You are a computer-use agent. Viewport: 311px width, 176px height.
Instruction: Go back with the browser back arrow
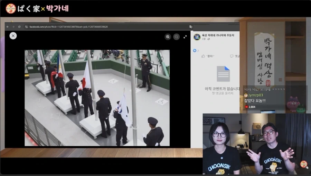[8, 27]
